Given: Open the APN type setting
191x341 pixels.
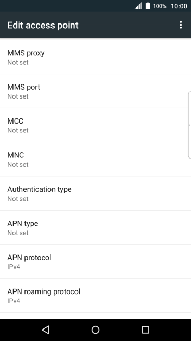Looking at the screenshot, I should point(96,227).
